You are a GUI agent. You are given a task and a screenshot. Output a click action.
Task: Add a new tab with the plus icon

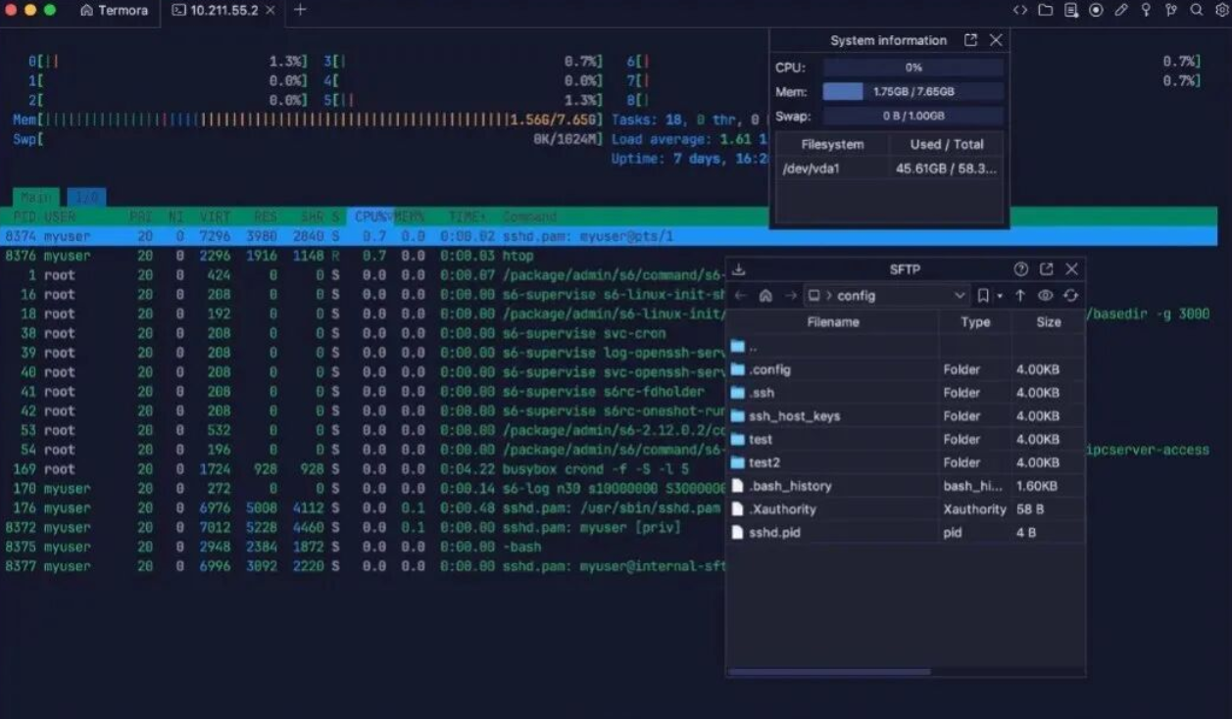(x=300, y=10)
